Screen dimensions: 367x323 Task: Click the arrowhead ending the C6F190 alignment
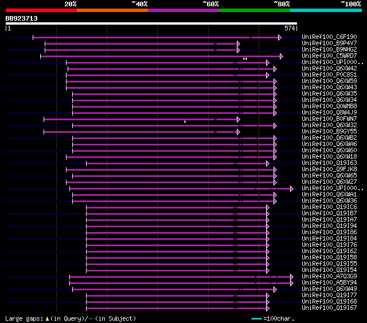click(280, 37)
